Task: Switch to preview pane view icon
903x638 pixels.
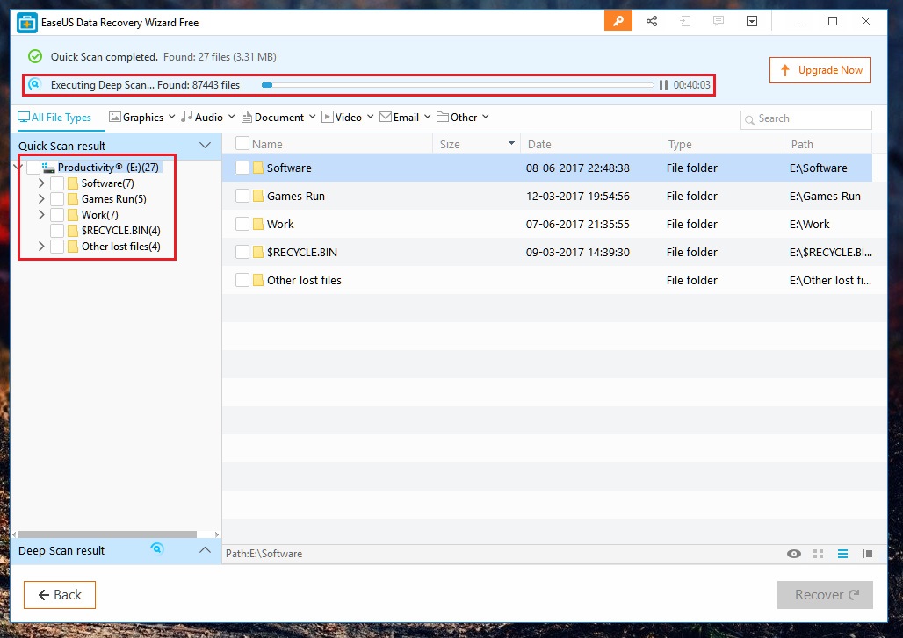Action: click(867, 554)
